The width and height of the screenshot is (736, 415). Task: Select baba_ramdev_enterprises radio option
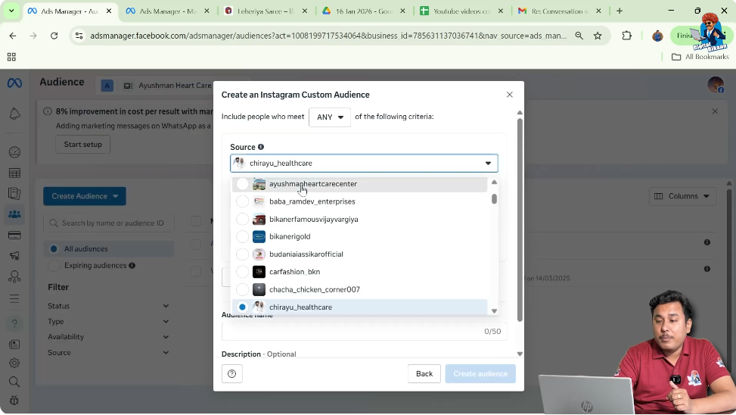[242, 201]
